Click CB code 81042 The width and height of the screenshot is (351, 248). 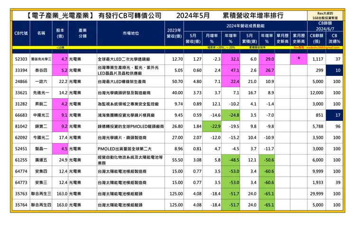(21, 126)
